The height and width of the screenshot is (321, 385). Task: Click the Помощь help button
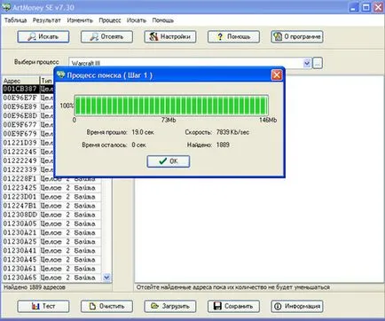(233, 36)
